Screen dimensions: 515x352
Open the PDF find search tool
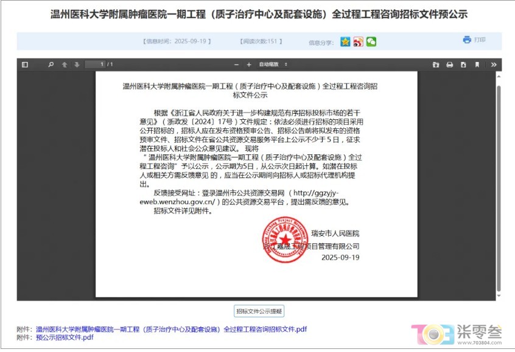coord(51,64)
